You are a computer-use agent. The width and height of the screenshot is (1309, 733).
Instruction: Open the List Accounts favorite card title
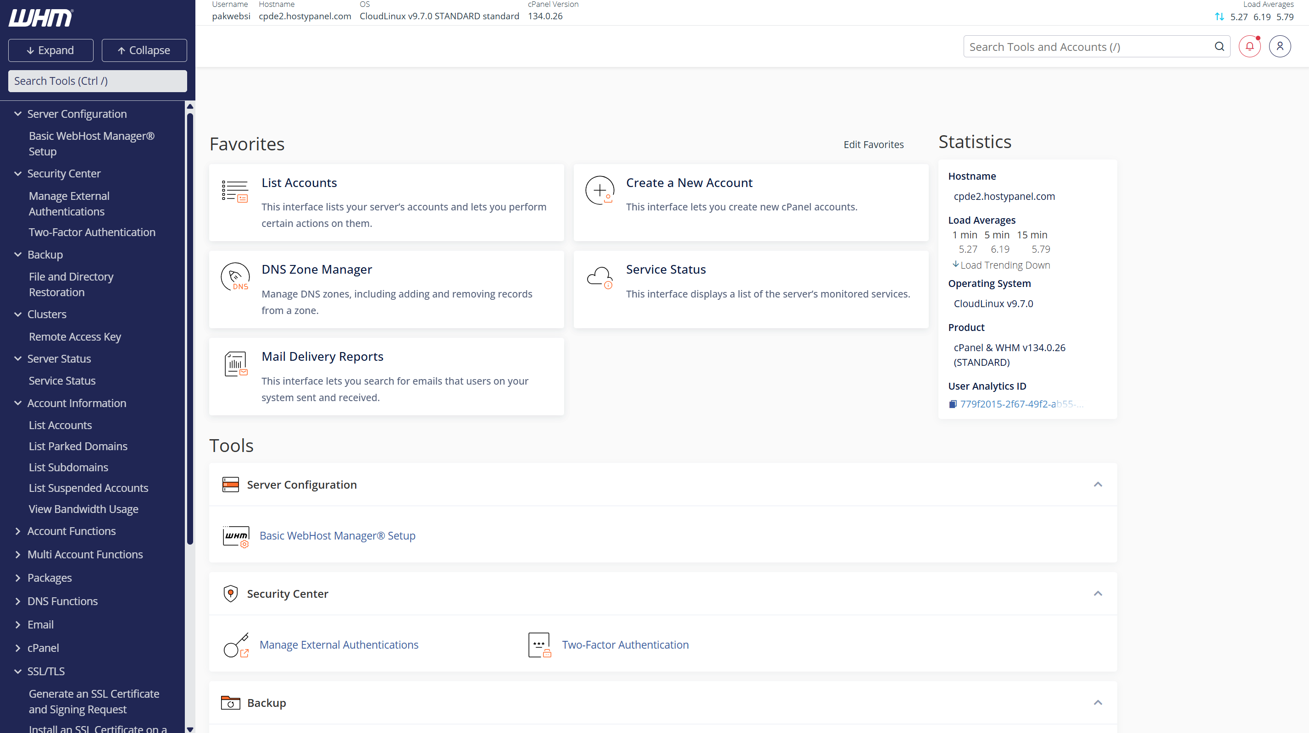pos(300,182)
